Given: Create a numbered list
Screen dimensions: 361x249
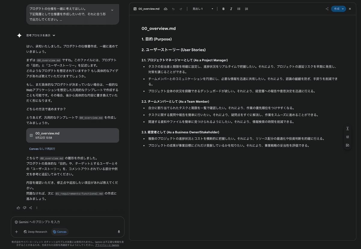Looking at the screenshot, I should click(246, 9).
